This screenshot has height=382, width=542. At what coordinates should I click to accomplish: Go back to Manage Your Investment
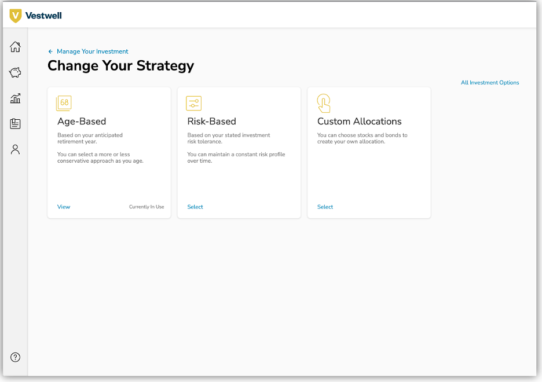click(x=92, y=52)
